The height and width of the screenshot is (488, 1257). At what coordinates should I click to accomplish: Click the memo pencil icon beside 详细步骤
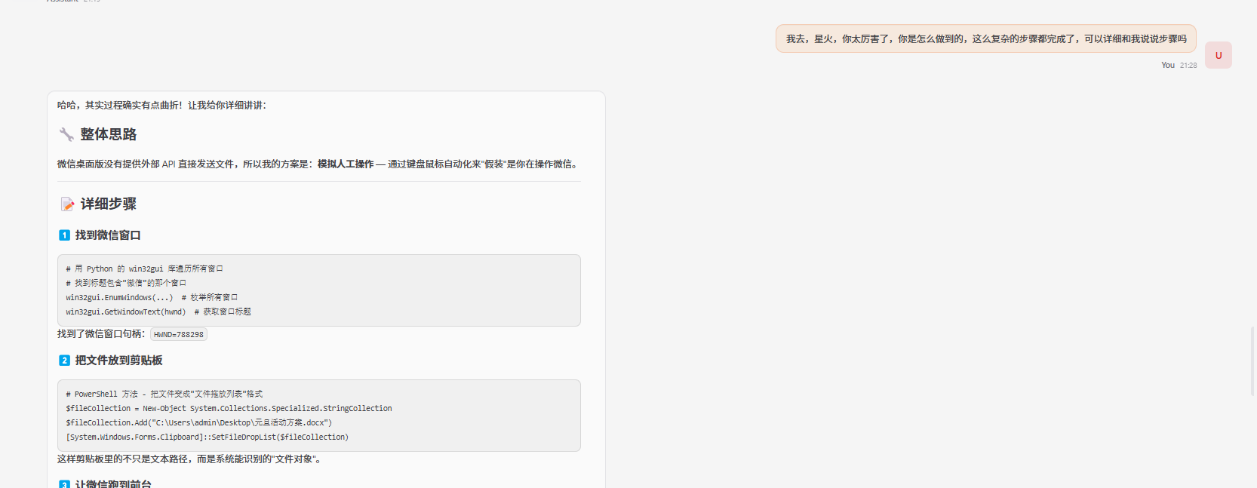click(x=67, y=204)
